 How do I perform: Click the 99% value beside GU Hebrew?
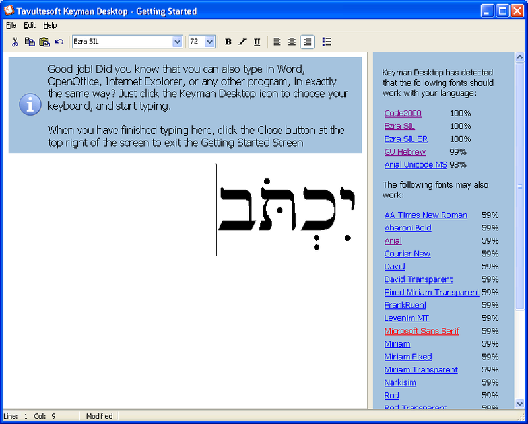coord(458,152)
